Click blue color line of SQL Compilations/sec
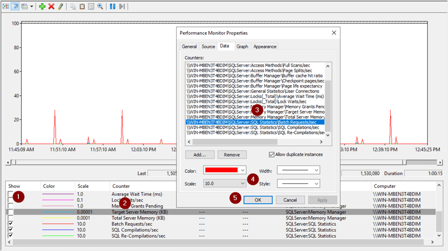This screenshot has height=251, width=448. point(58,230)
